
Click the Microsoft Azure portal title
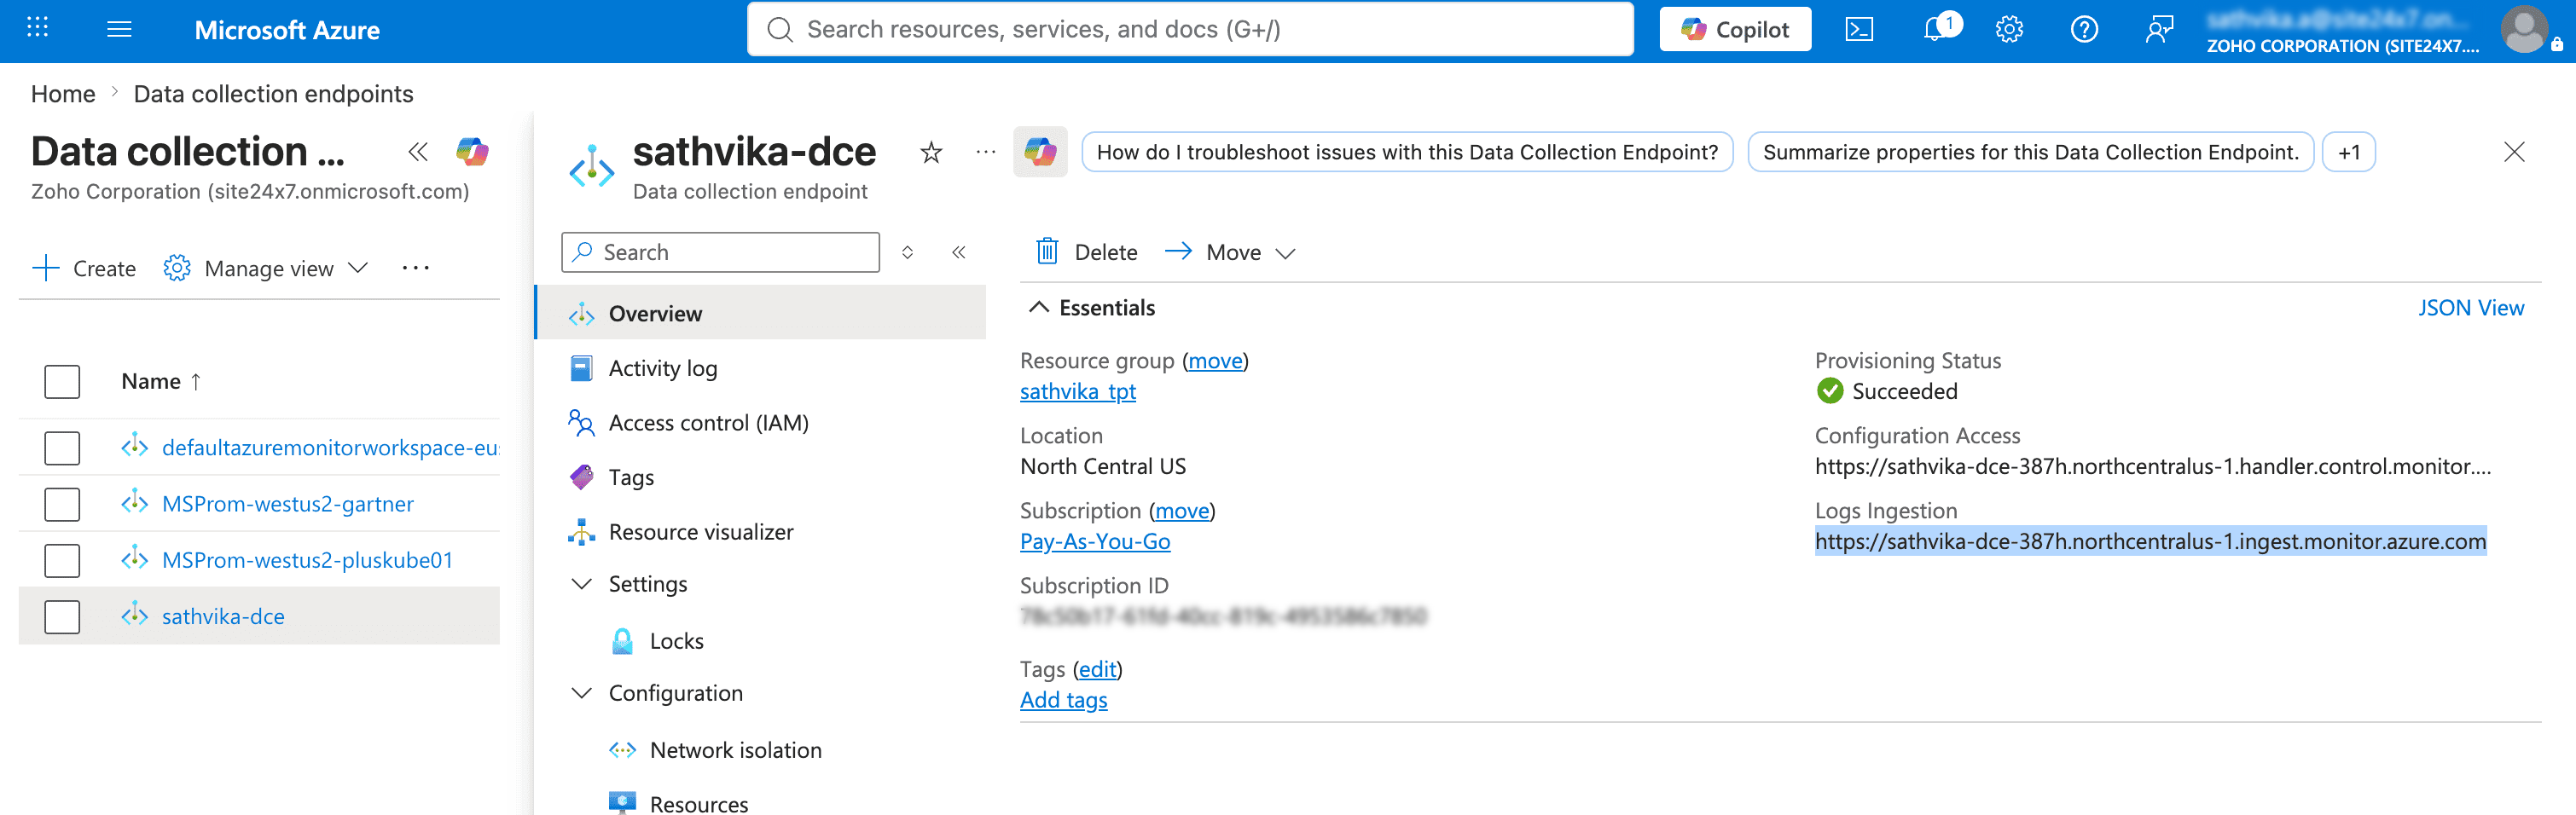coord(287,29)
